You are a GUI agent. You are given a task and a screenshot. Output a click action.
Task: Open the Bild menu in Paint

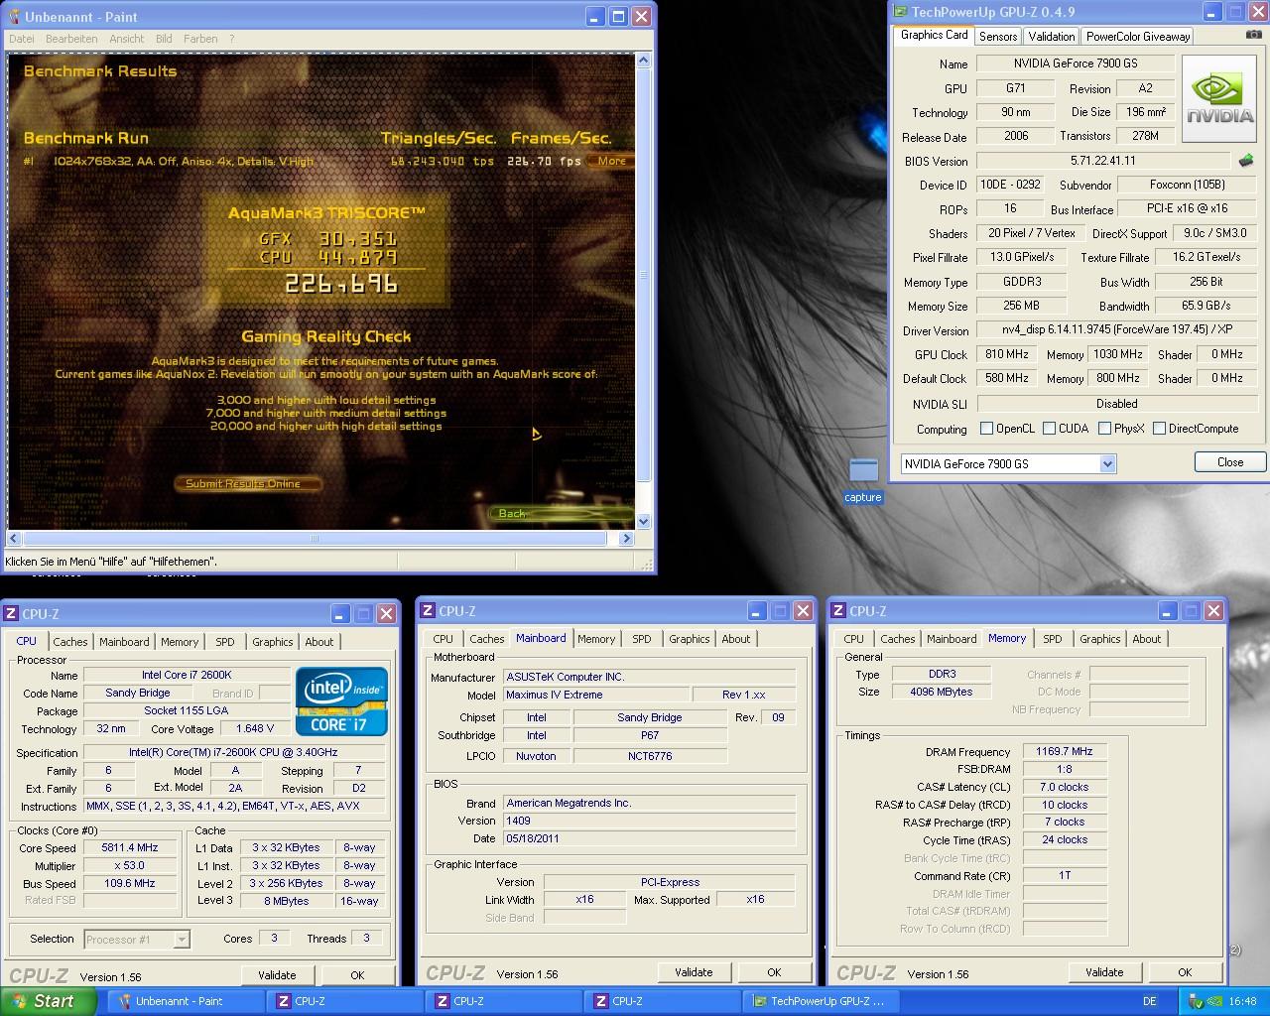click(164, 39)
